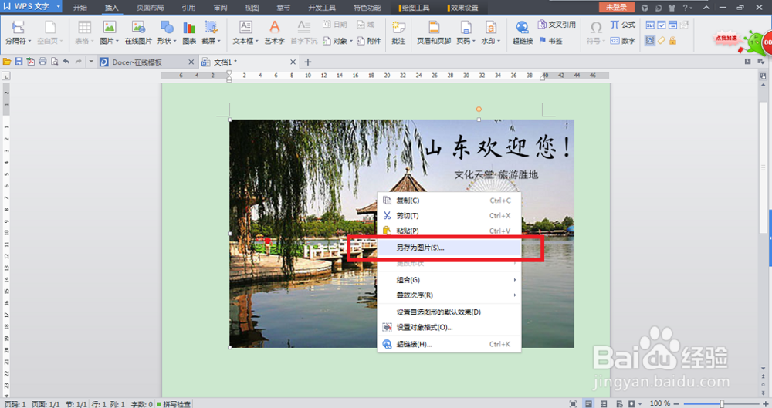Screen dimensions: 772x408
Task: Close the 文档1 document tab
Action: click(x=293, y=62)
